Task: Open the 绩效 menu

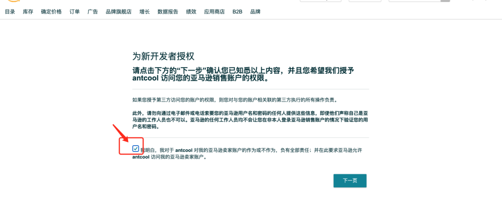Action: click(x=191, y=12)
